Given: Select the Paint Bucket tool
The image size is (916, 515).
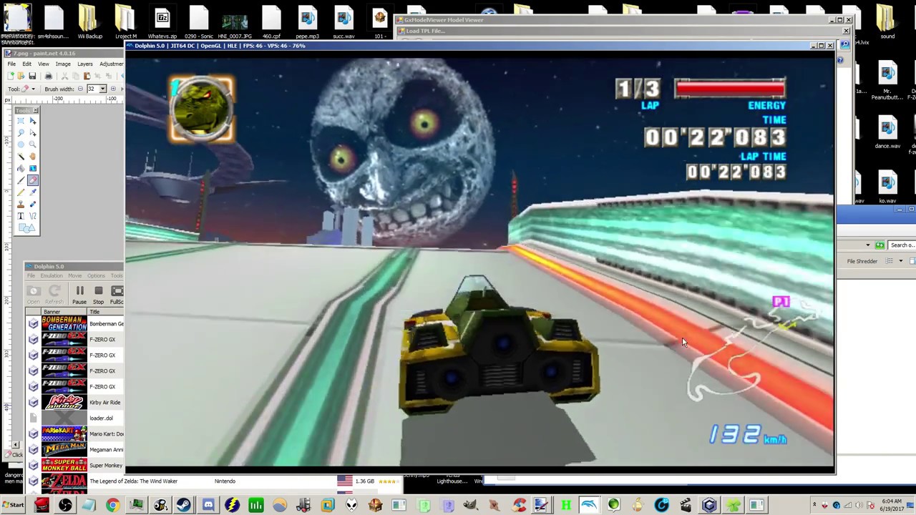Looking at the screenshot, I should (21, 168).
